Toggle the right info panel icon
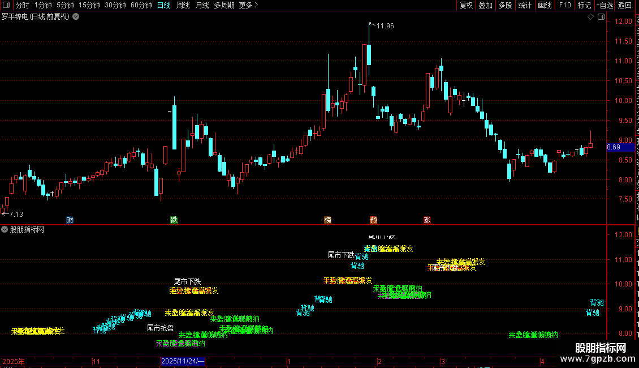The image size is (639, 368). tap(601, 17)
